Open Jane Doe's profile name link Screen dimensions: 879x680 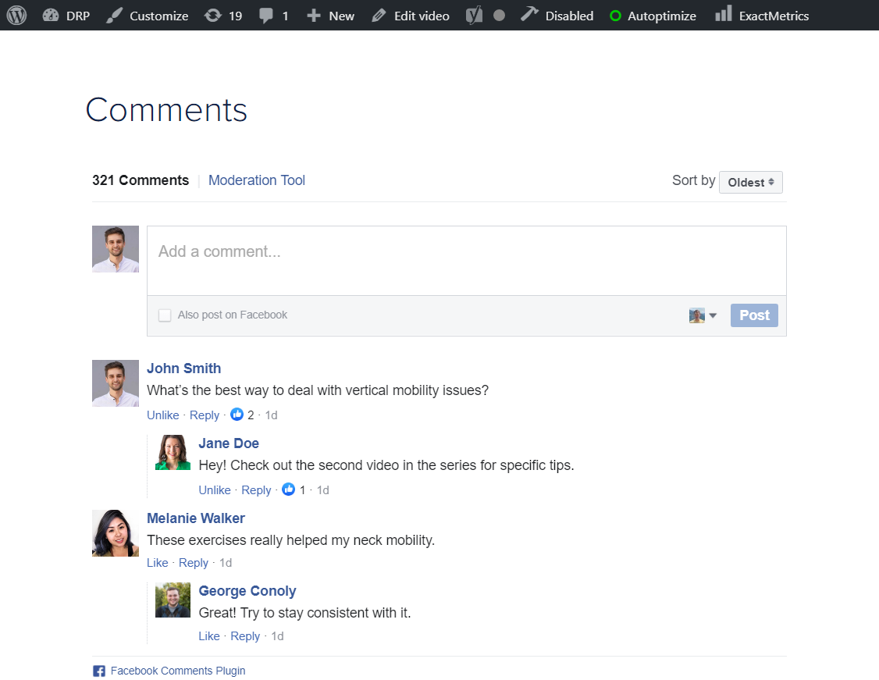[229, 443]
